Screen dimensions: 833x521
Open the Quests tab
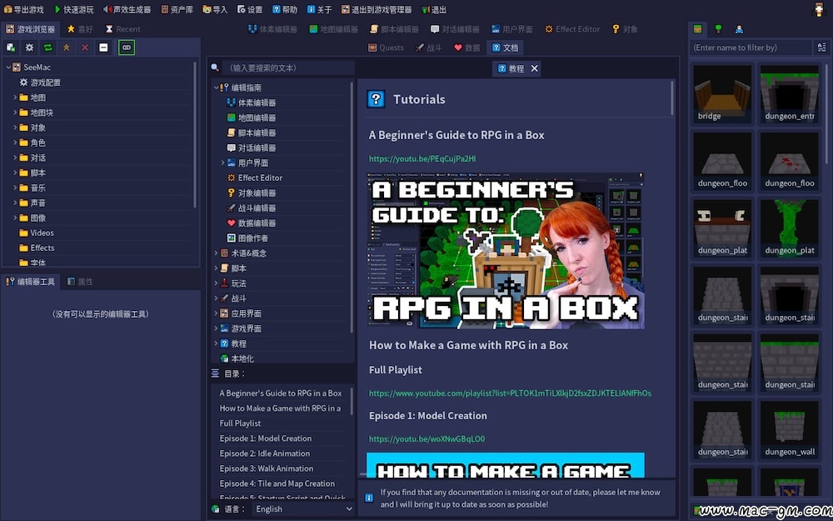pyautogui.click(x=387, y=48)
